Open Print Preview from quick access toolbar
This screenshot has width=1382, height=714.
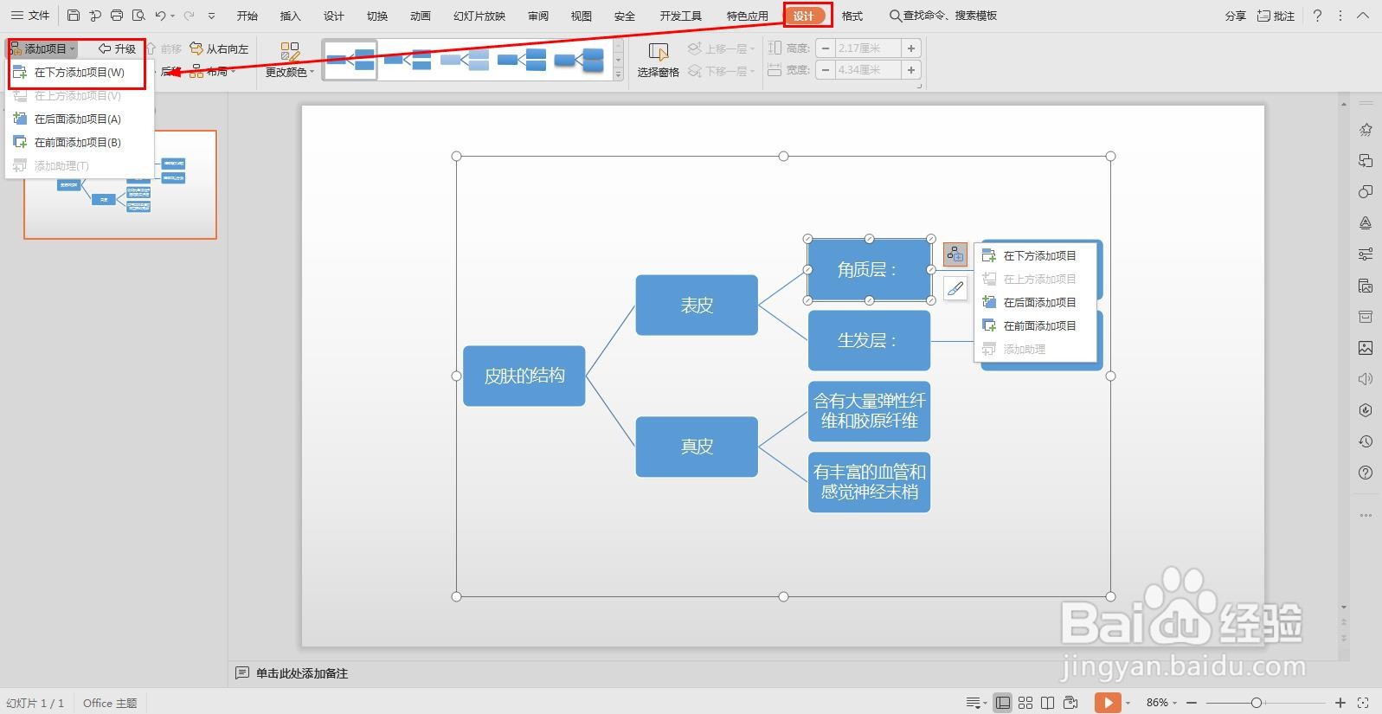pos(138,16)
